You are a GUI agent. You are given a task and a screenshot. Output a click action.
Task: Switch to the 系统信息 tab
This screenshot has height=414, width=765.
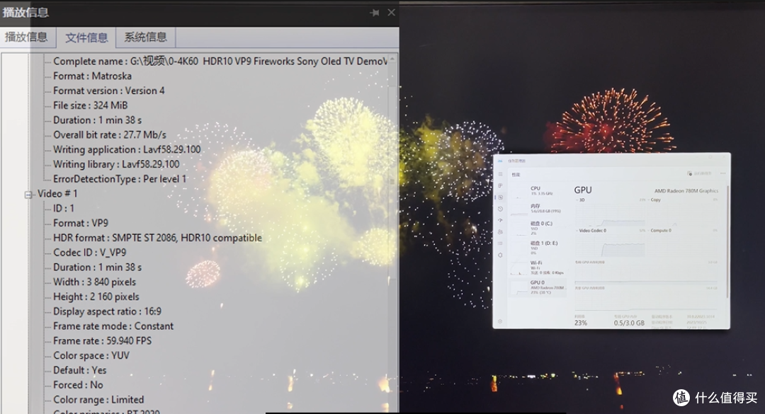(x=145, y=37)
